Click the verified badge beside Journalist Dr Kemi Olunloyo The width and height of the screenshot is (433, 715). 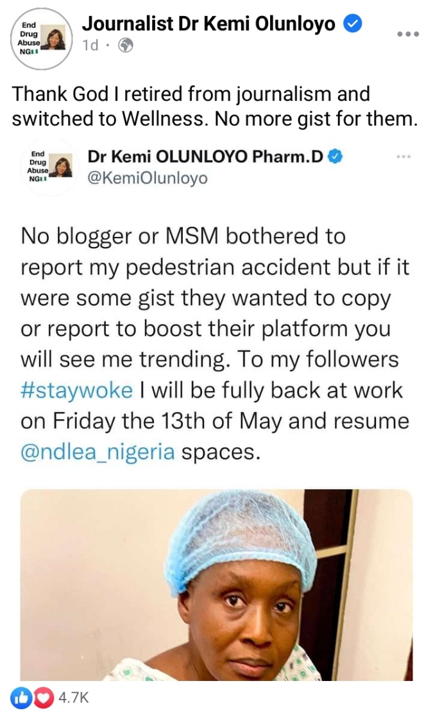[353, 24]
